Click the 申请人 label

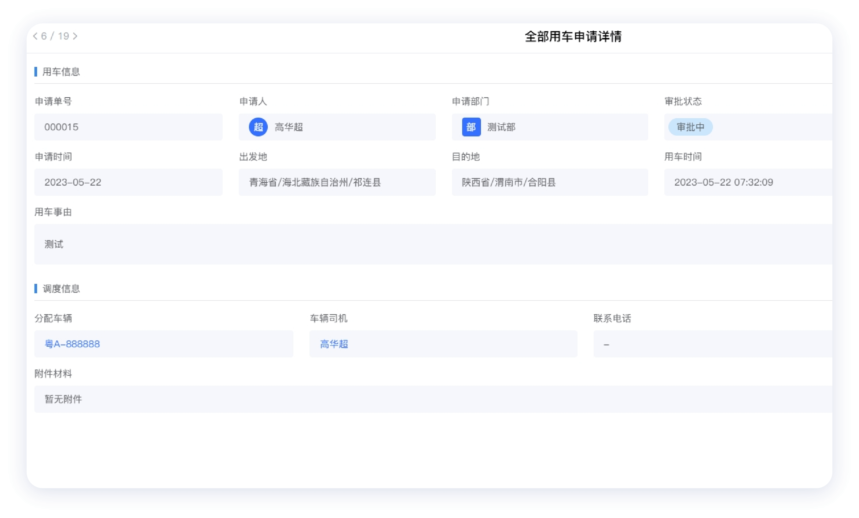coord(253,101)
